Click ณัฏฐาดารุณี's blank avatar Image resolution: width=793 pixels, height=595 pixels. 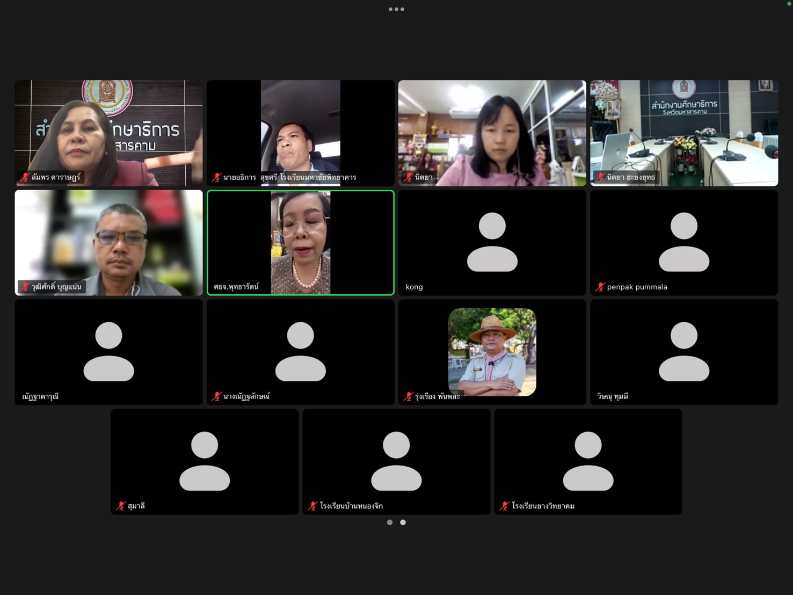[x=108, y=351]
